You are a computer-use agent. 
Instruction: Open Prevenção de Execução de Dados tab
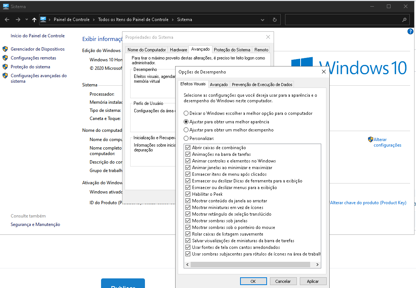(262, 85)
